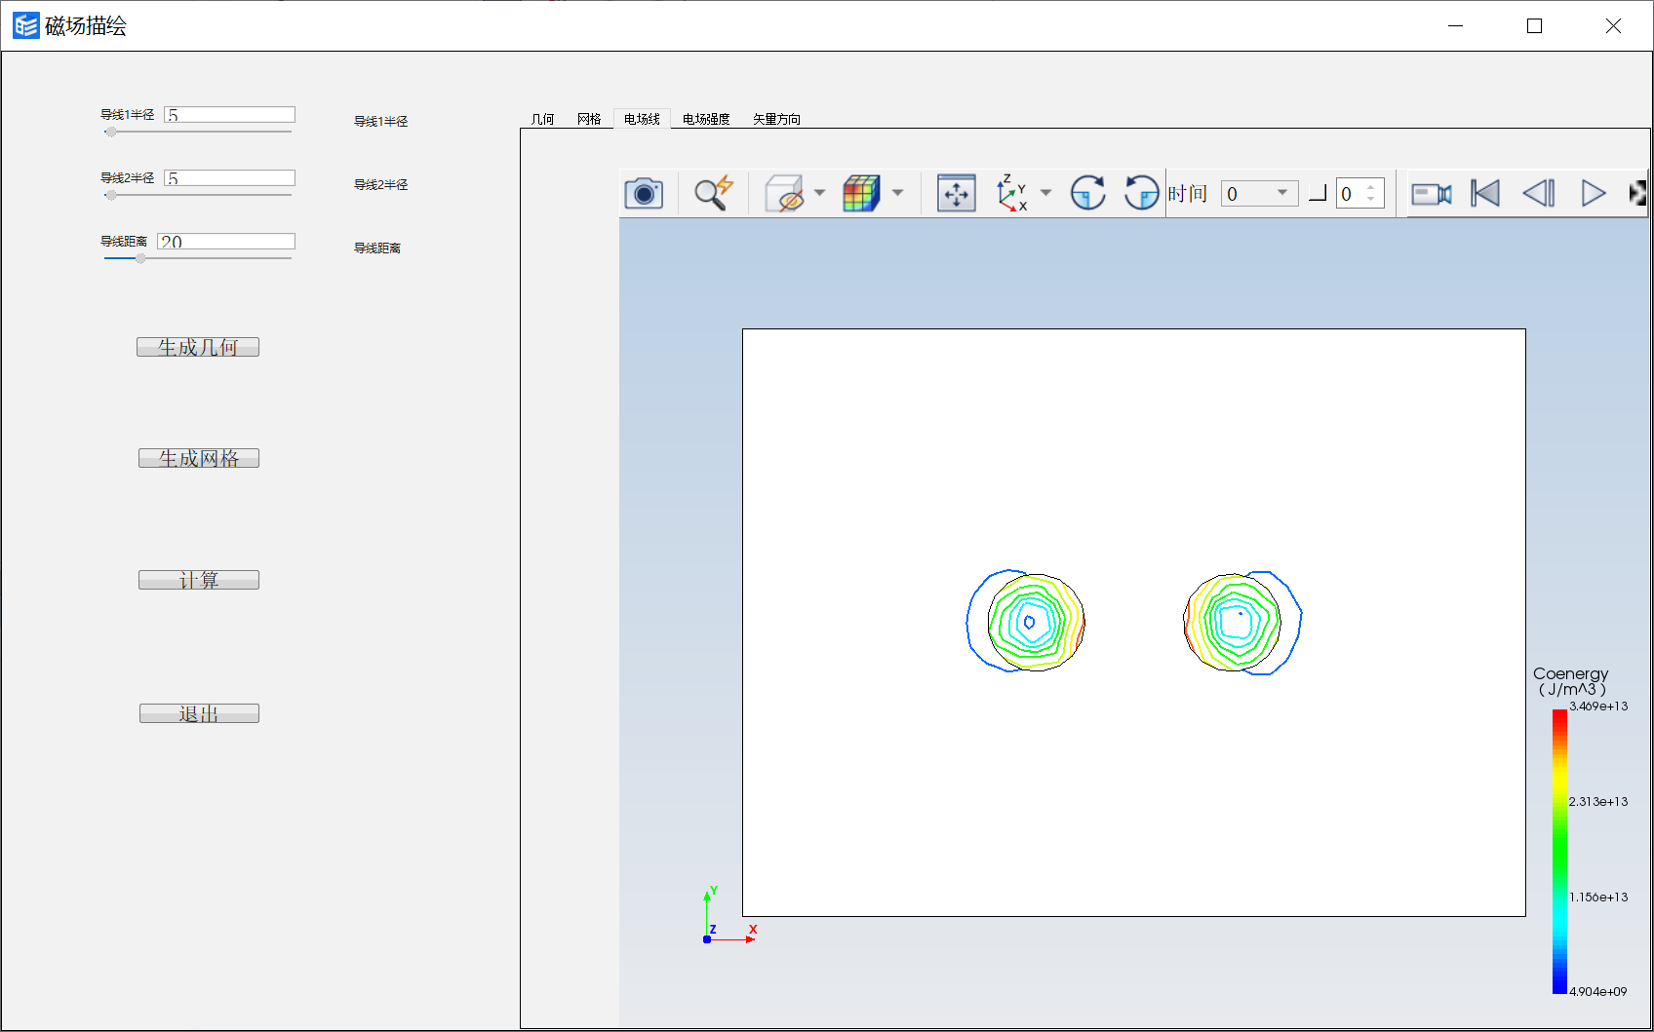The width and height of the screenshot is (1654, 1032).
Task: Click the 磁场描绘 app icon in title bar
Action: point(26,25)
